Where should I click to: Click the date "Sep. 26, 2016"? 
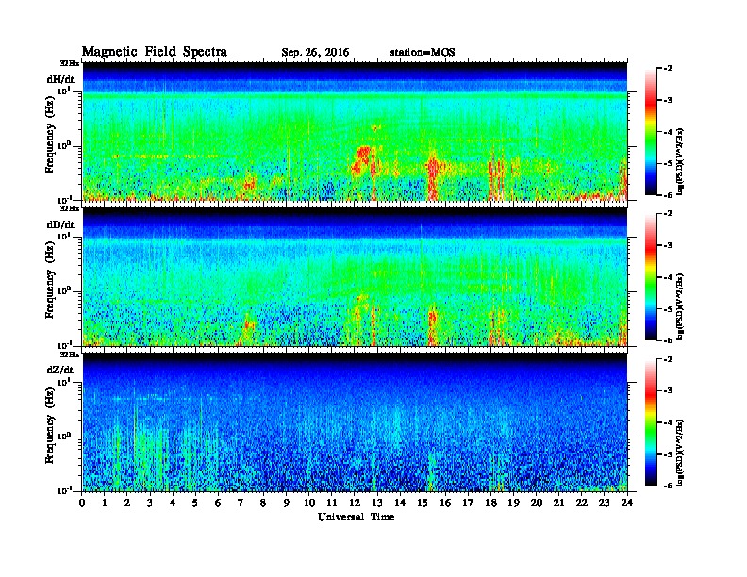[315, 53]
